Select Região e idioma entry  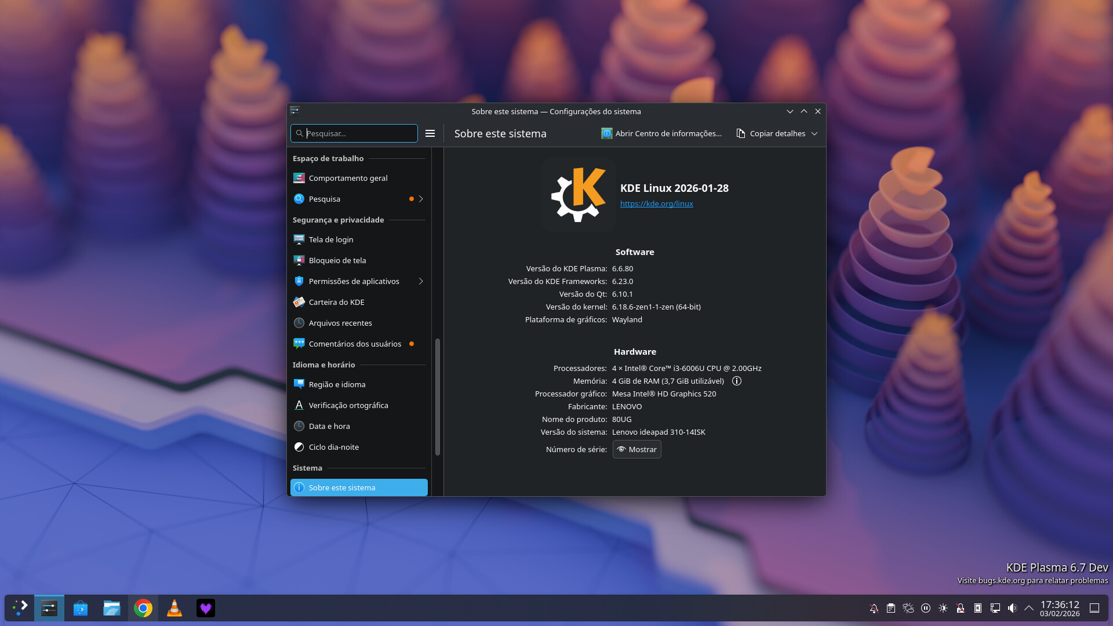[337, 384]
